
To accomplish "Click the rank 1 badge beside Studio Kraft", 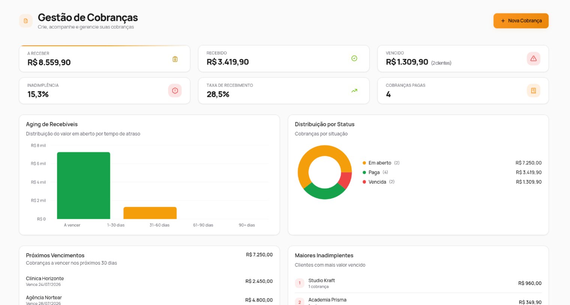I will [300, 283].
